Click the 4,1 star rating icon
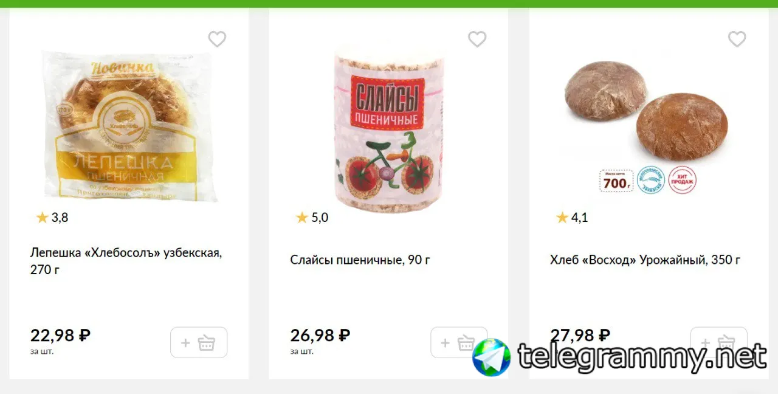The image size is (778, 394). coord(562,218)
